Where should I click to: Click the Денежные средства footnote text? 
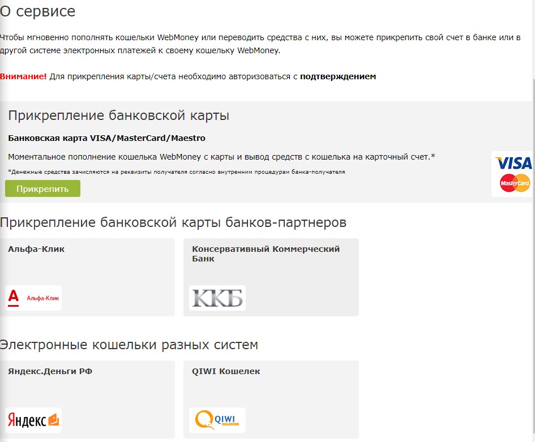[177, 171]
